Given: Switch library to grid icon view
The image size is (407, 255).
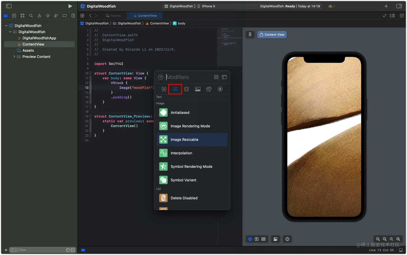Looking at the screenshot, I should point(216,77).
